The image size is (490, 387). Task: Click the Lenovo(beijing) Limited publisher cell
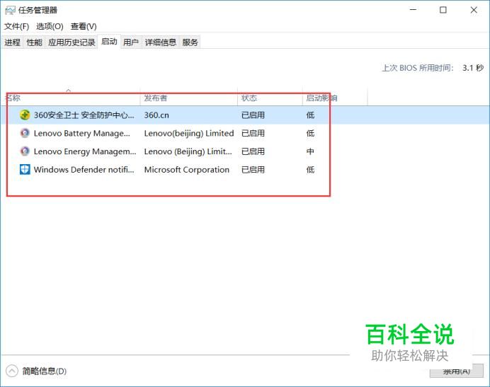pyautogui.click(x=189, y=134)
